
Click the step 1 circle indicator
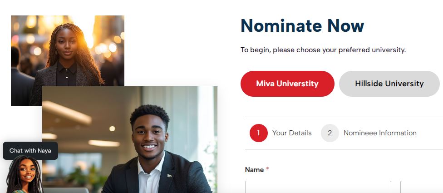(258, 133)
